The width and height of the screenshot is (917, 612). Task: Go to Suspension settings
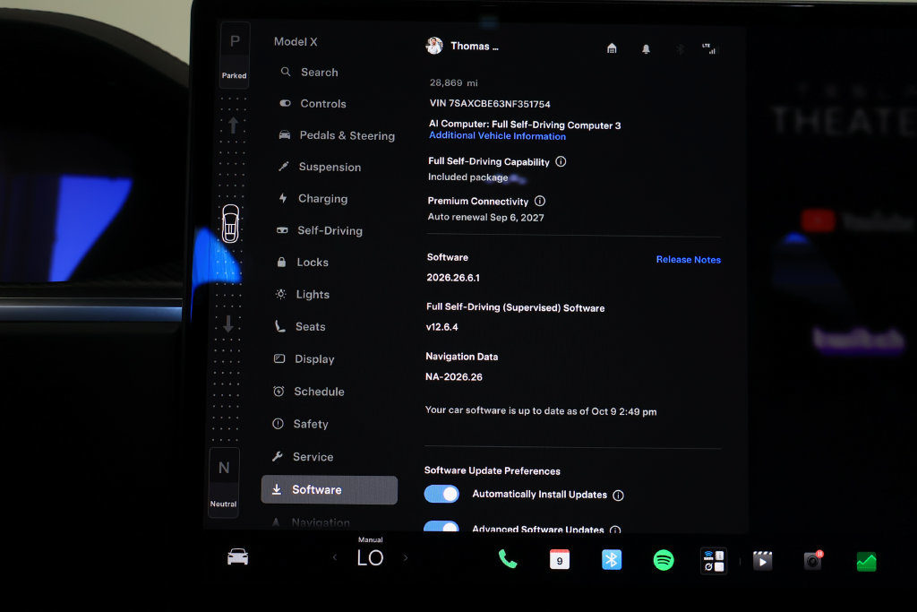tap(321, 167)
